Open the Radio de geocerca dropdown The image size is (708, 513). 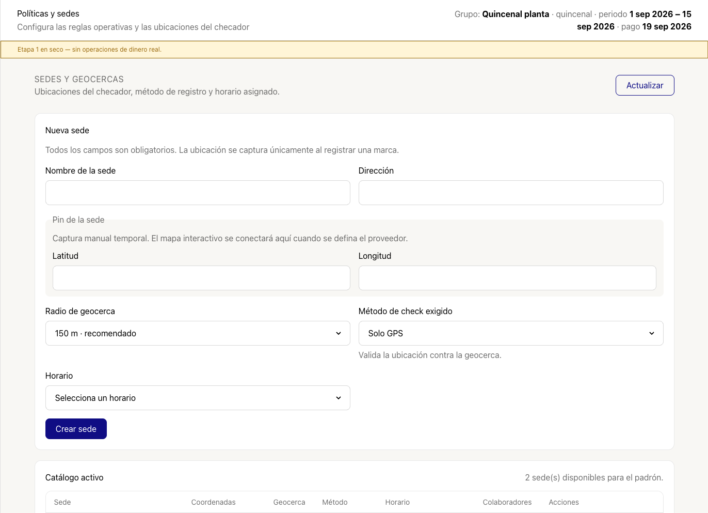(x=198, y=333)
